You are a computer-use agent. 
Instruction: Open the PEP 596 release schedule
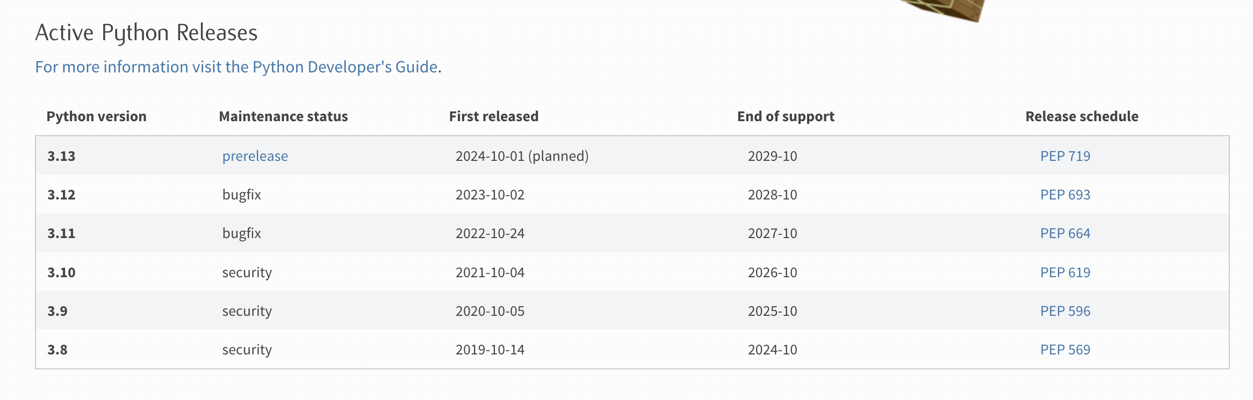click(x=1065, y=311)
